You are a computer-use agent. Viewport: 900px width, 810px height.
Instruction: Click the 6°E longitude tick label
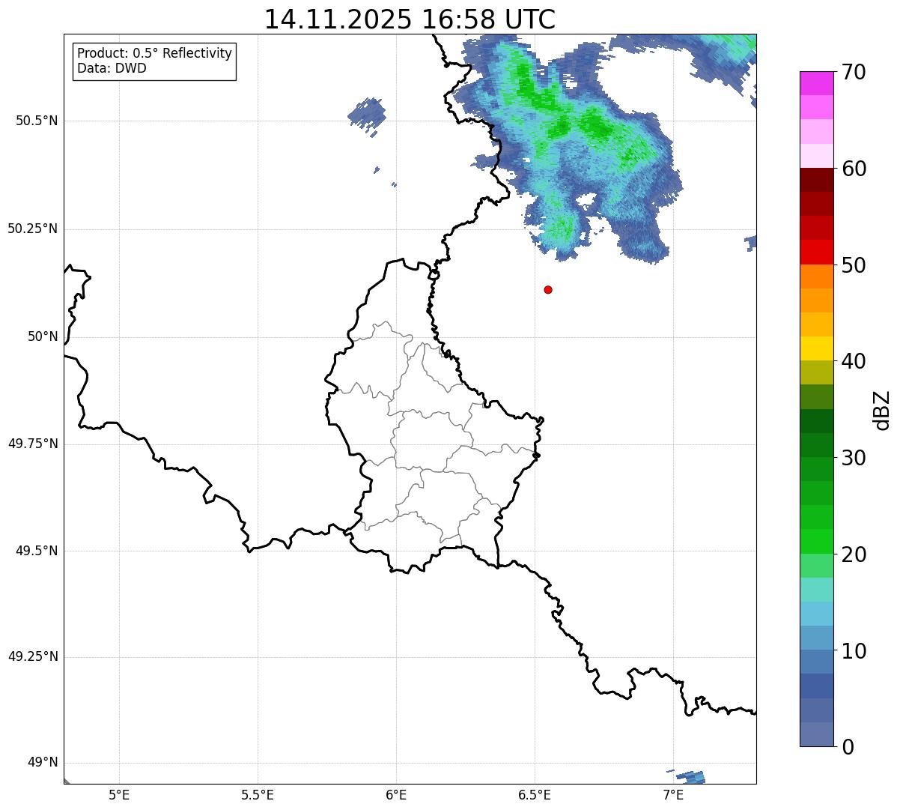coord(396,794)
